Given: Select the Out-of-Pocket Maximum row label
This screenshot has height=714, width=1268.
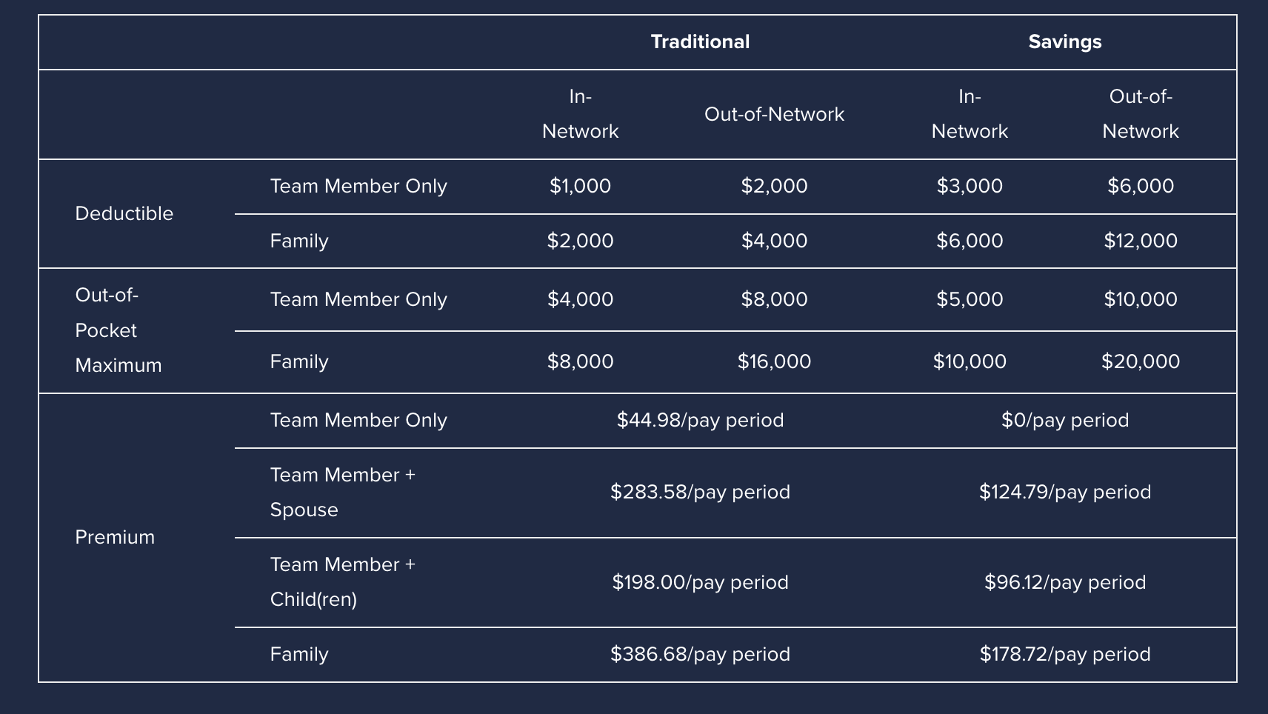Looking at the screenshot, I should [x=119, y=330].
